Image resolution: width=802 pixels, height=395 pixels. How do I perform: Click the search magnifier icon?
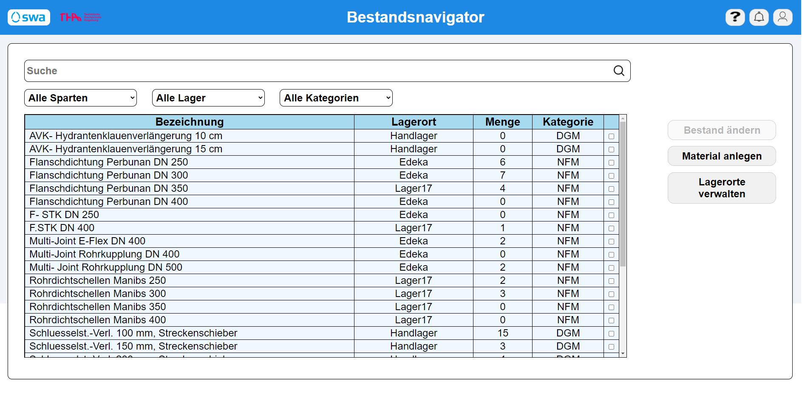point(619,71)
